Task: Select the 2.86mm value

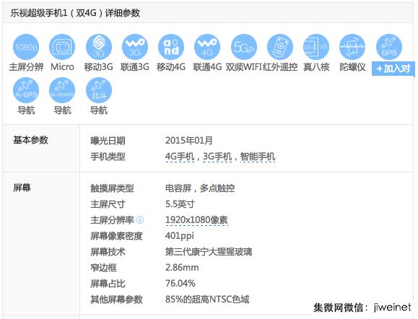Action: click(x=182, y=268)
